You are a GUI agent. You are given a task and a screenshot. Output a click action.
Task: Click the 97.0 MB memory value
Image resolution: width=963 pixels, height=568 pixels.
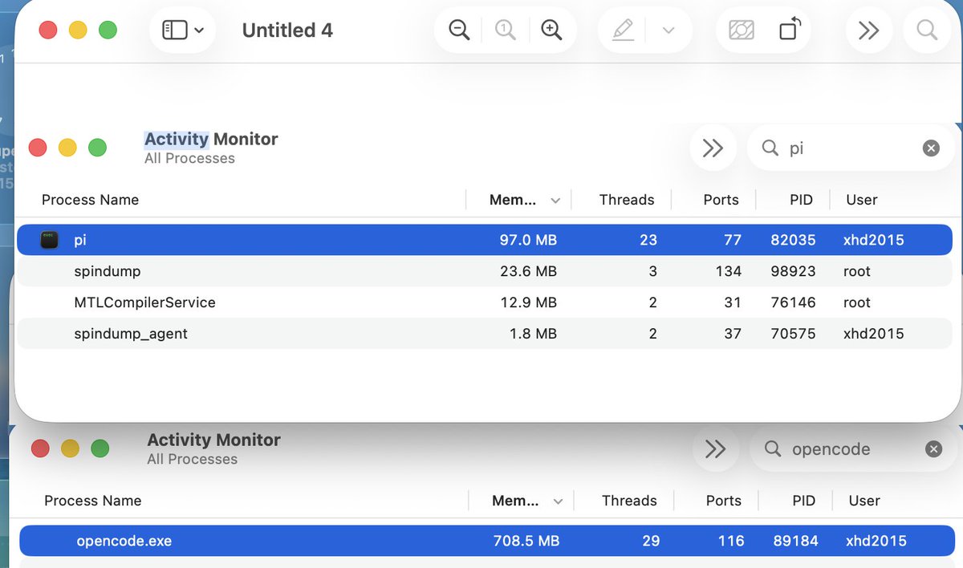click(x=528, y=240)
